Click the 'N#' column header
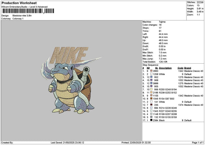The image size is (205, 145). pyautogui.click(x=148, y=68)
